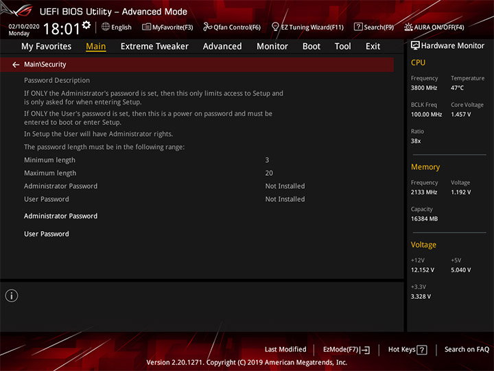Click the MyFavorite folder icon
494x371 pixels.
point(146,27)
